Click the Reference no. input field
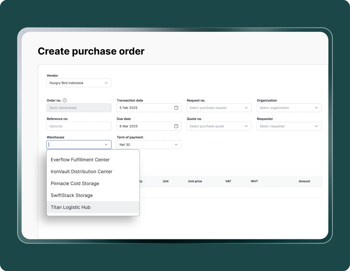 pyautogui.click(x=79, y=126)
